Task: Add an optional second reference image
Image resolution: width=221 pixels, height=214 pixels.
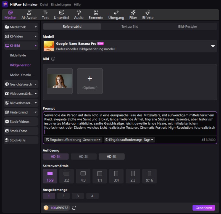Action: tap(90, 81)
